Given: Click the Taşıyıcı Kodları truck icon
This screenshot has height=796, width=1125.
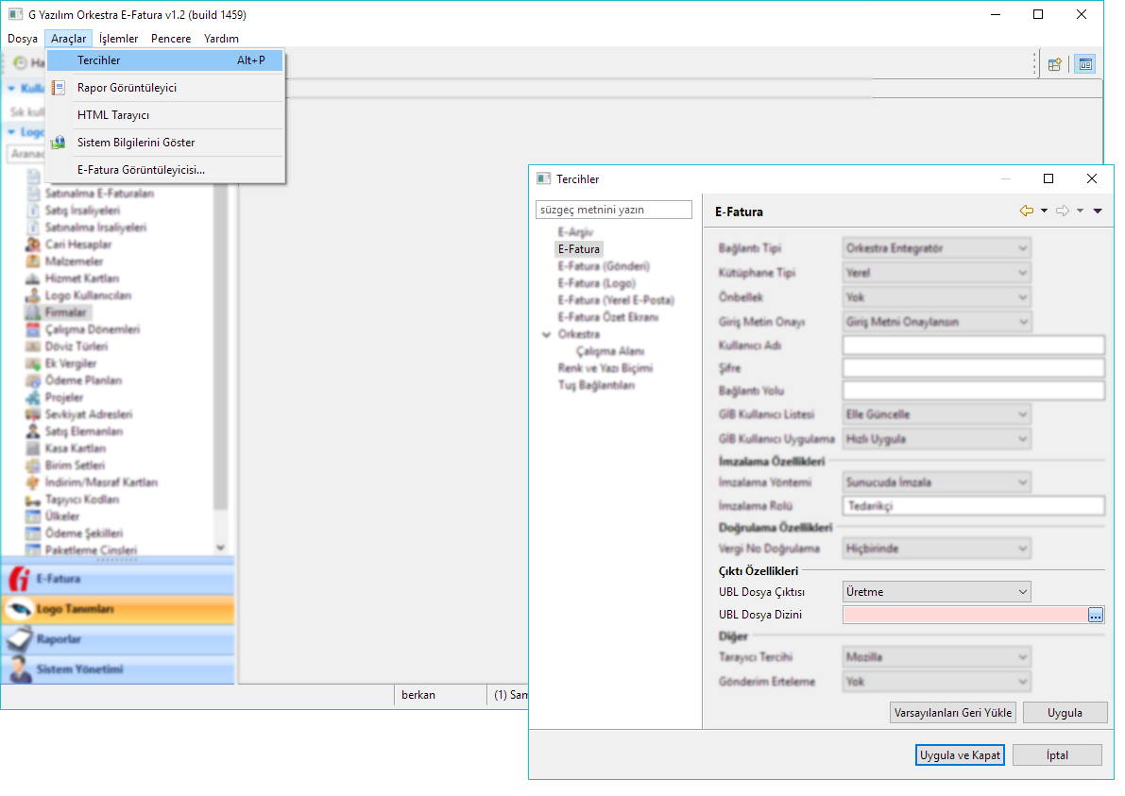Looking at the screenshot, I should click(x=32, y=500).
